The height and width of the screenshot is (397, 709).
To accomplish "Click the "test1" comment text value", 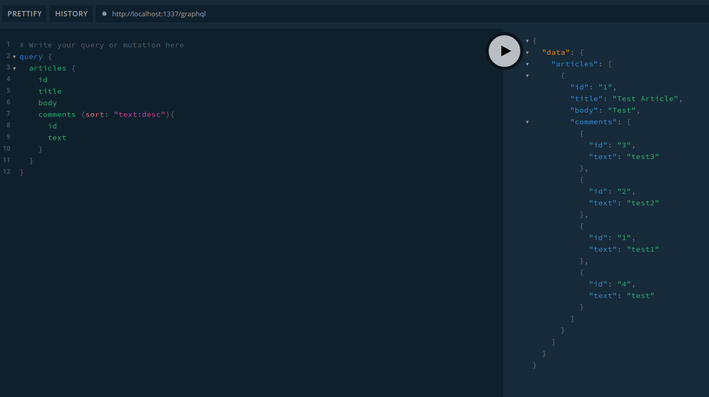I will pyautogui.click(x=643, y=249).
